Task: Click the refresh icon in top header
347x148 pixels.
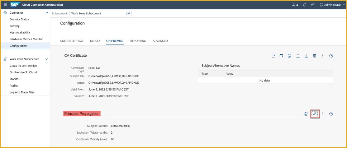Action: tap(304, 5)
